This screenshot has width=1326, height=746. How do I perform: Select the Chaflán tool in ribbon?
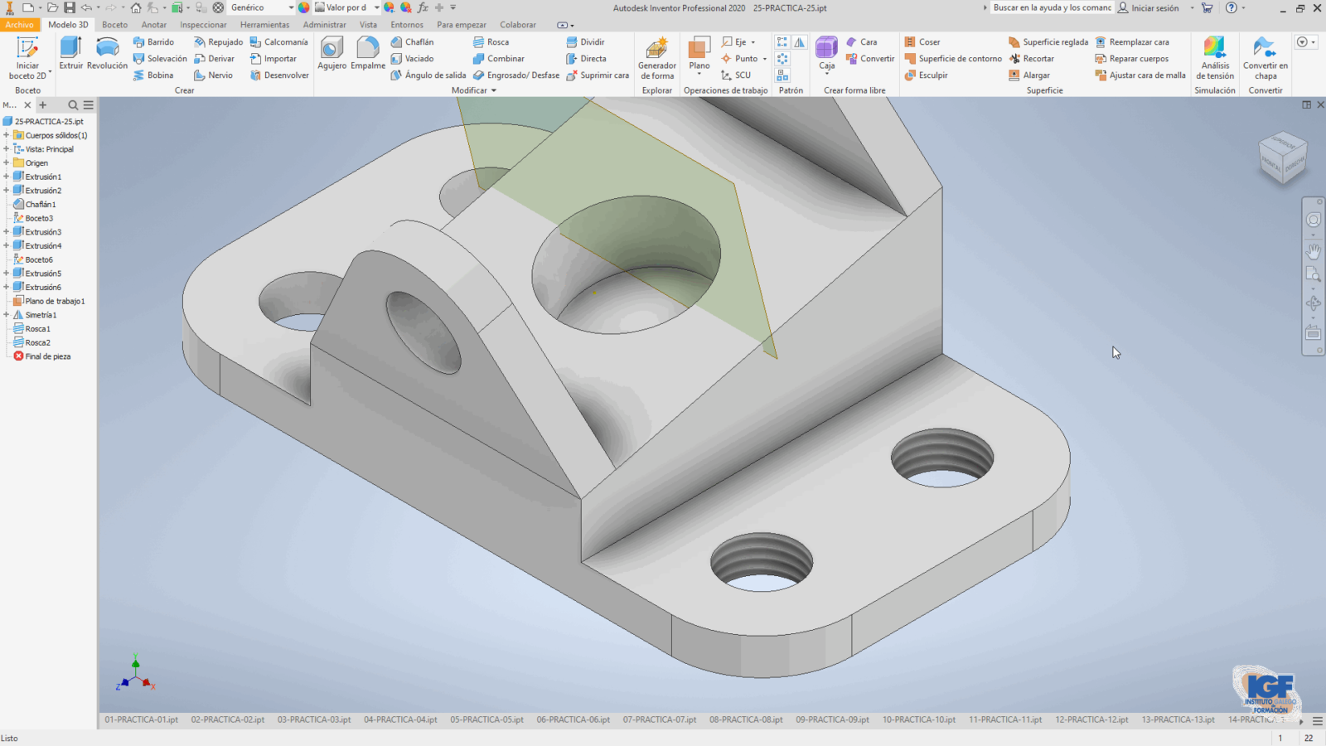tap(413, 42)
